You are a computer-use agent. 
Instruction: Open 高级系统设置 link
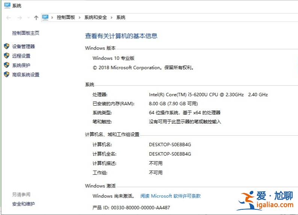point(26,75)
